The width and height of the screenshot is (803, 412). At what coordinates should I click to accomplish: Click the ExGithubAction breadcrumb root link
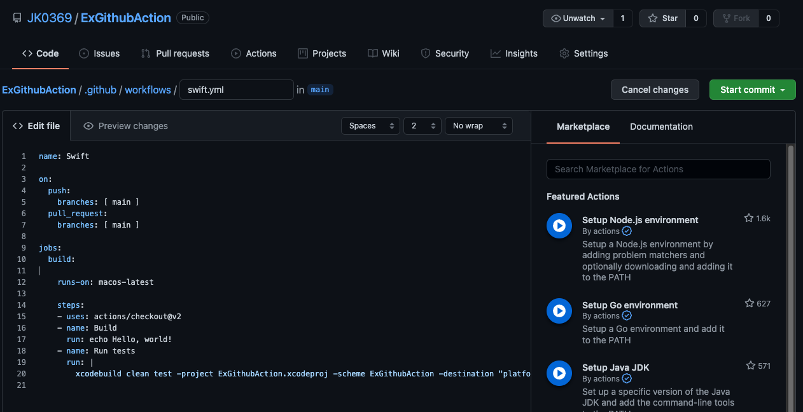pyautogui.click(x=39, y=90)
